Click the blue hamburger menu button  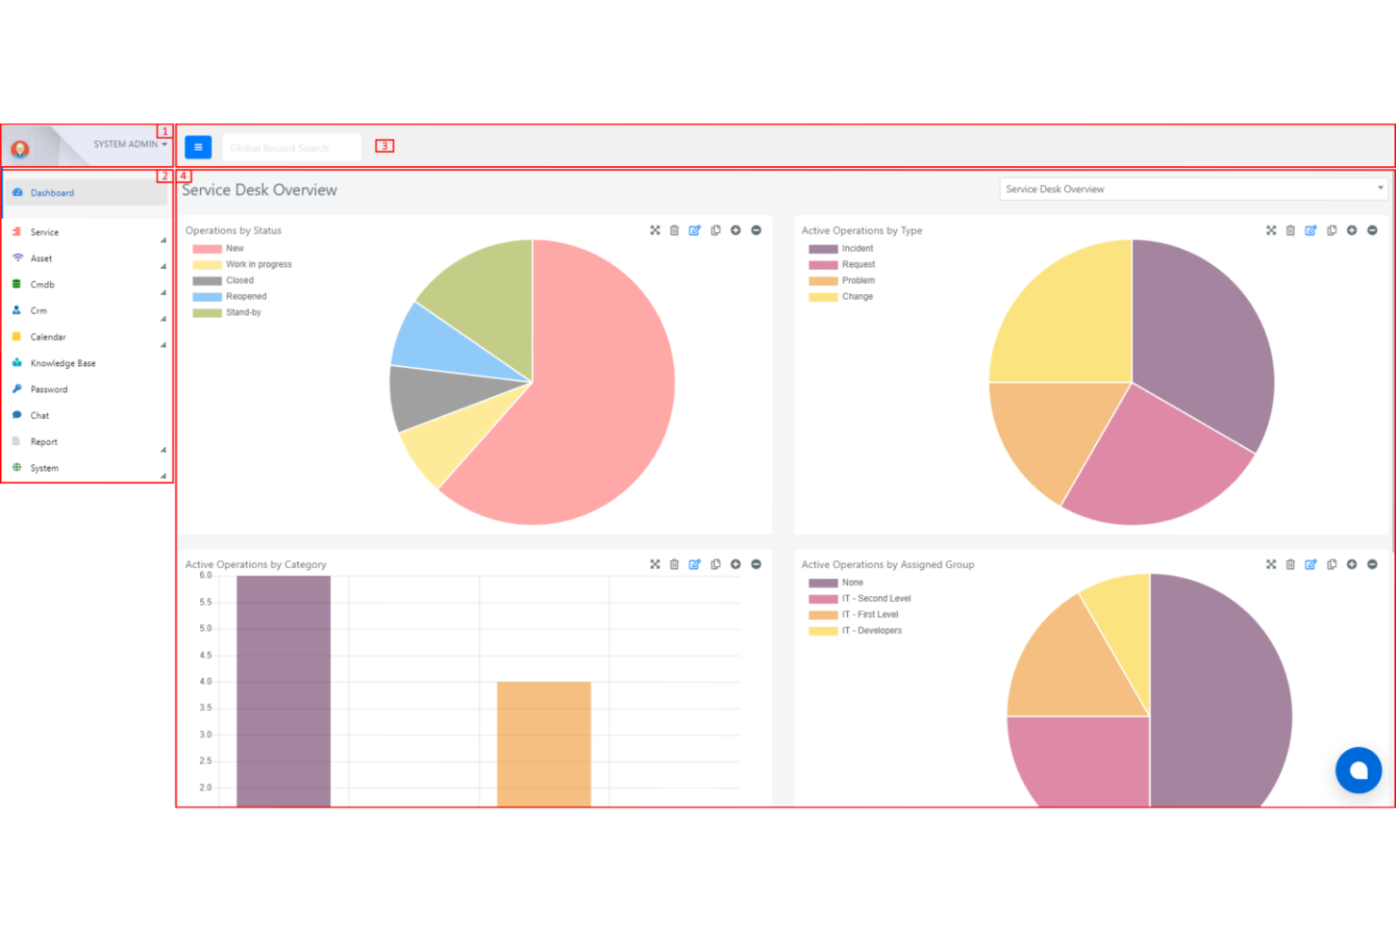(x=197, y=146)
